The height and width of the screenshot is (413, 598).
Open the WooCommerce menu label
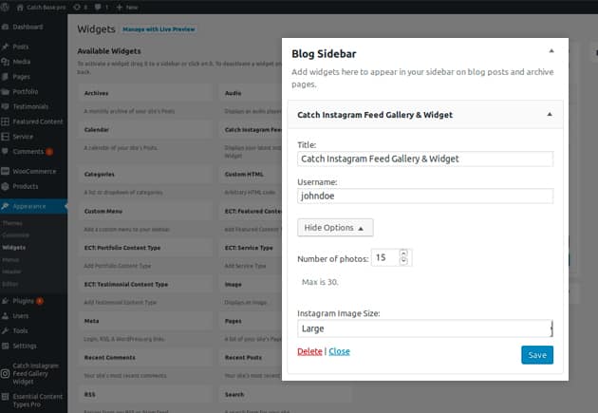tap(34, 171)
